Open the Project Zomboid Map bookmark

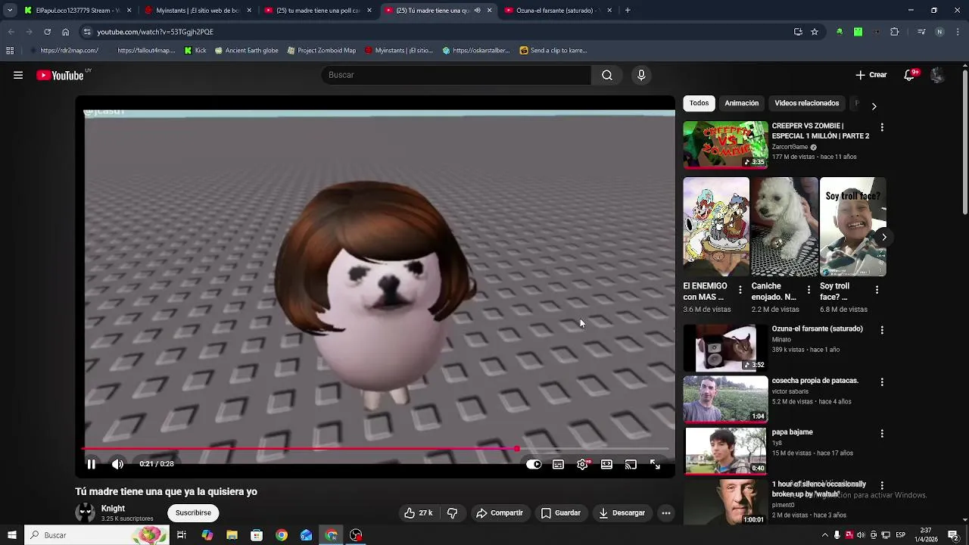point(321,51)
